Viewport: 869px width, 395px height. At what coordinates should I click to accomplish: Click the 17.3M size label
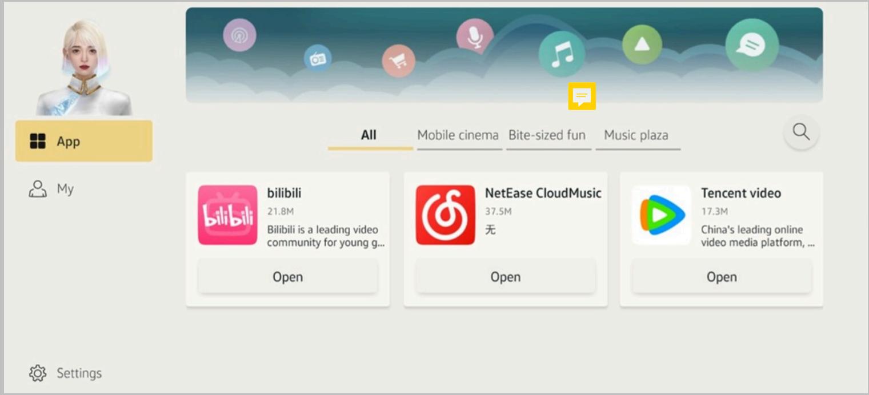(x=715, y=211)
